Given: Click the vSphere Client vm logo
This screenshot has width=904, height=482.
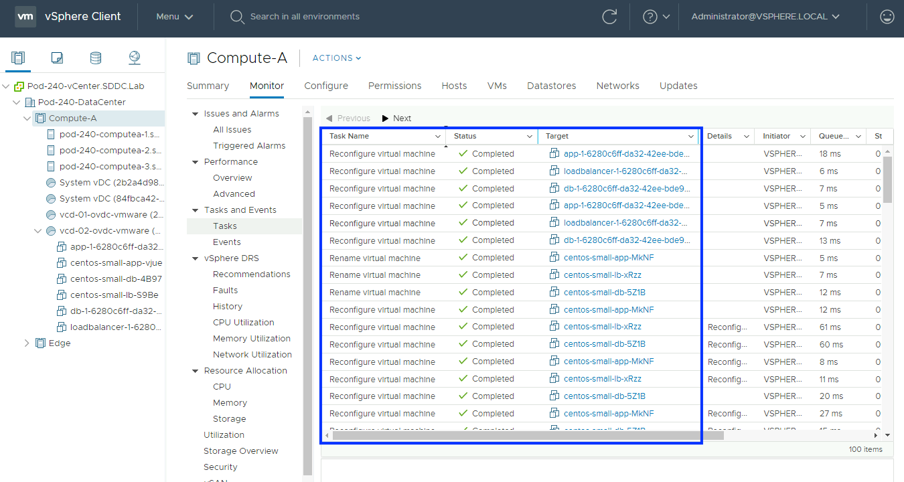Looking at the screenshot, I should 25,17.
